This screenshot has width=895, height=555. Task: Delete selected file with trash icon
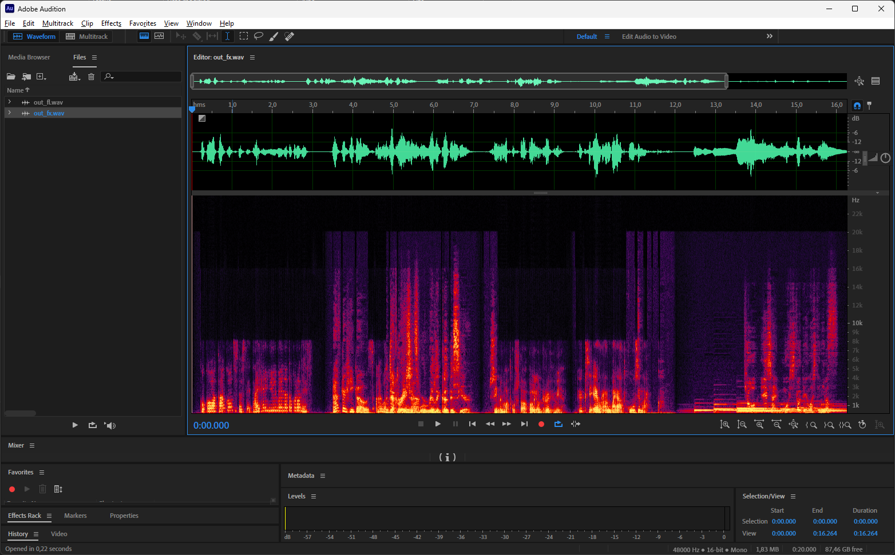tap(91, 77)
